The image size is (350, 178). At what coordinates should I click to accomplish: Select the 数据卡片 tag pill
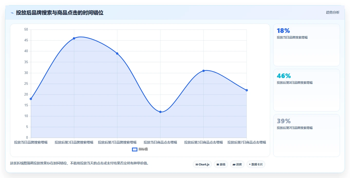click(x=256, y=164)
